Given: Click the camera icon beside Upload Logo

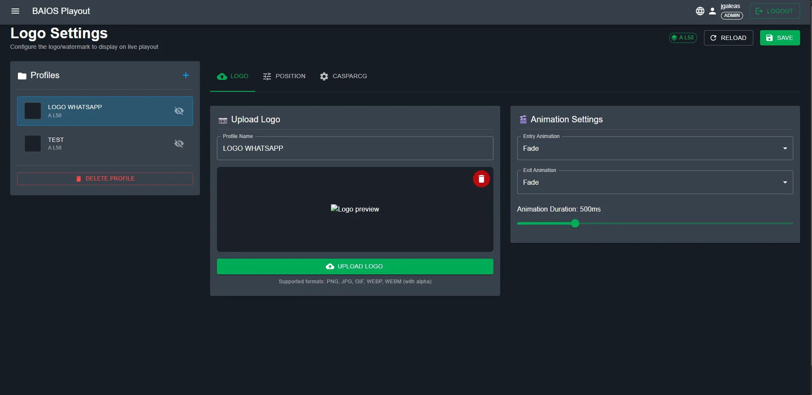Looking at the screenshot, I should point(223,120).
